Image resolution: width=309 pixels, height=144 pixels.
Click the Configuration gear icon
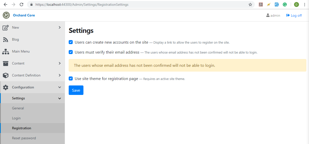point(5,87)
